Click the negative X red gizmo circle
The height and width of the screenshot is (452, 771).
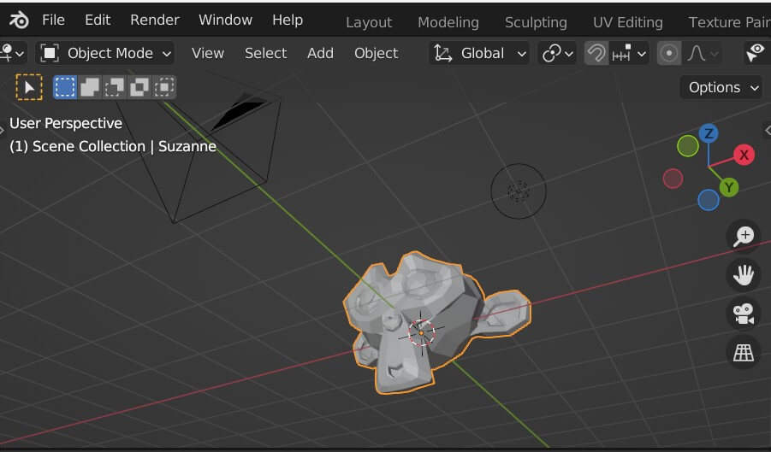[x=673, y=178]
